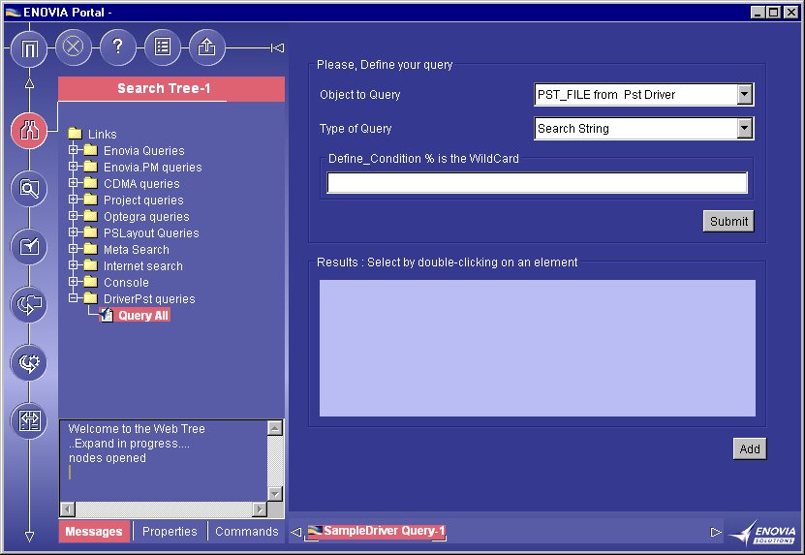Screen dimensions: 805x555
Task: Select the SampleDriver Query-1 tab
Action: point(376,531)
